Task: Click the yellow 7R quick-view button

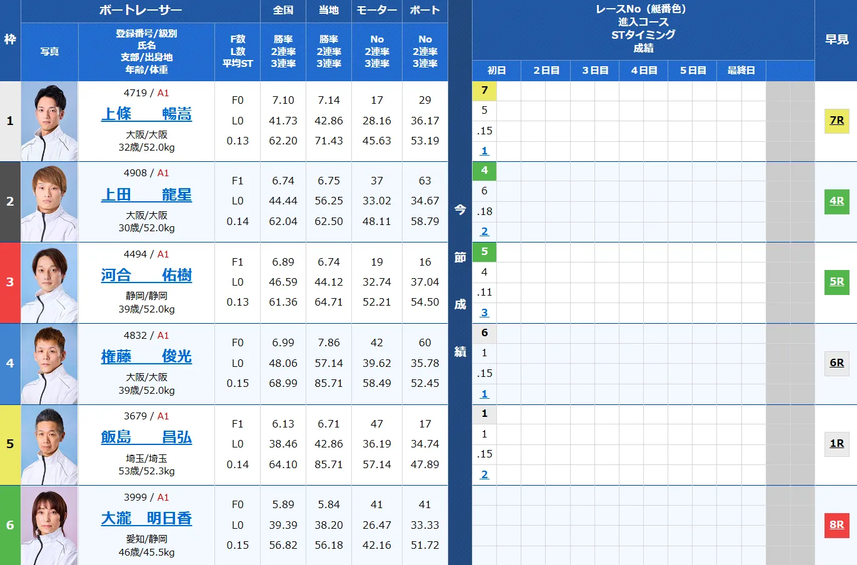Action: [836, 121]
